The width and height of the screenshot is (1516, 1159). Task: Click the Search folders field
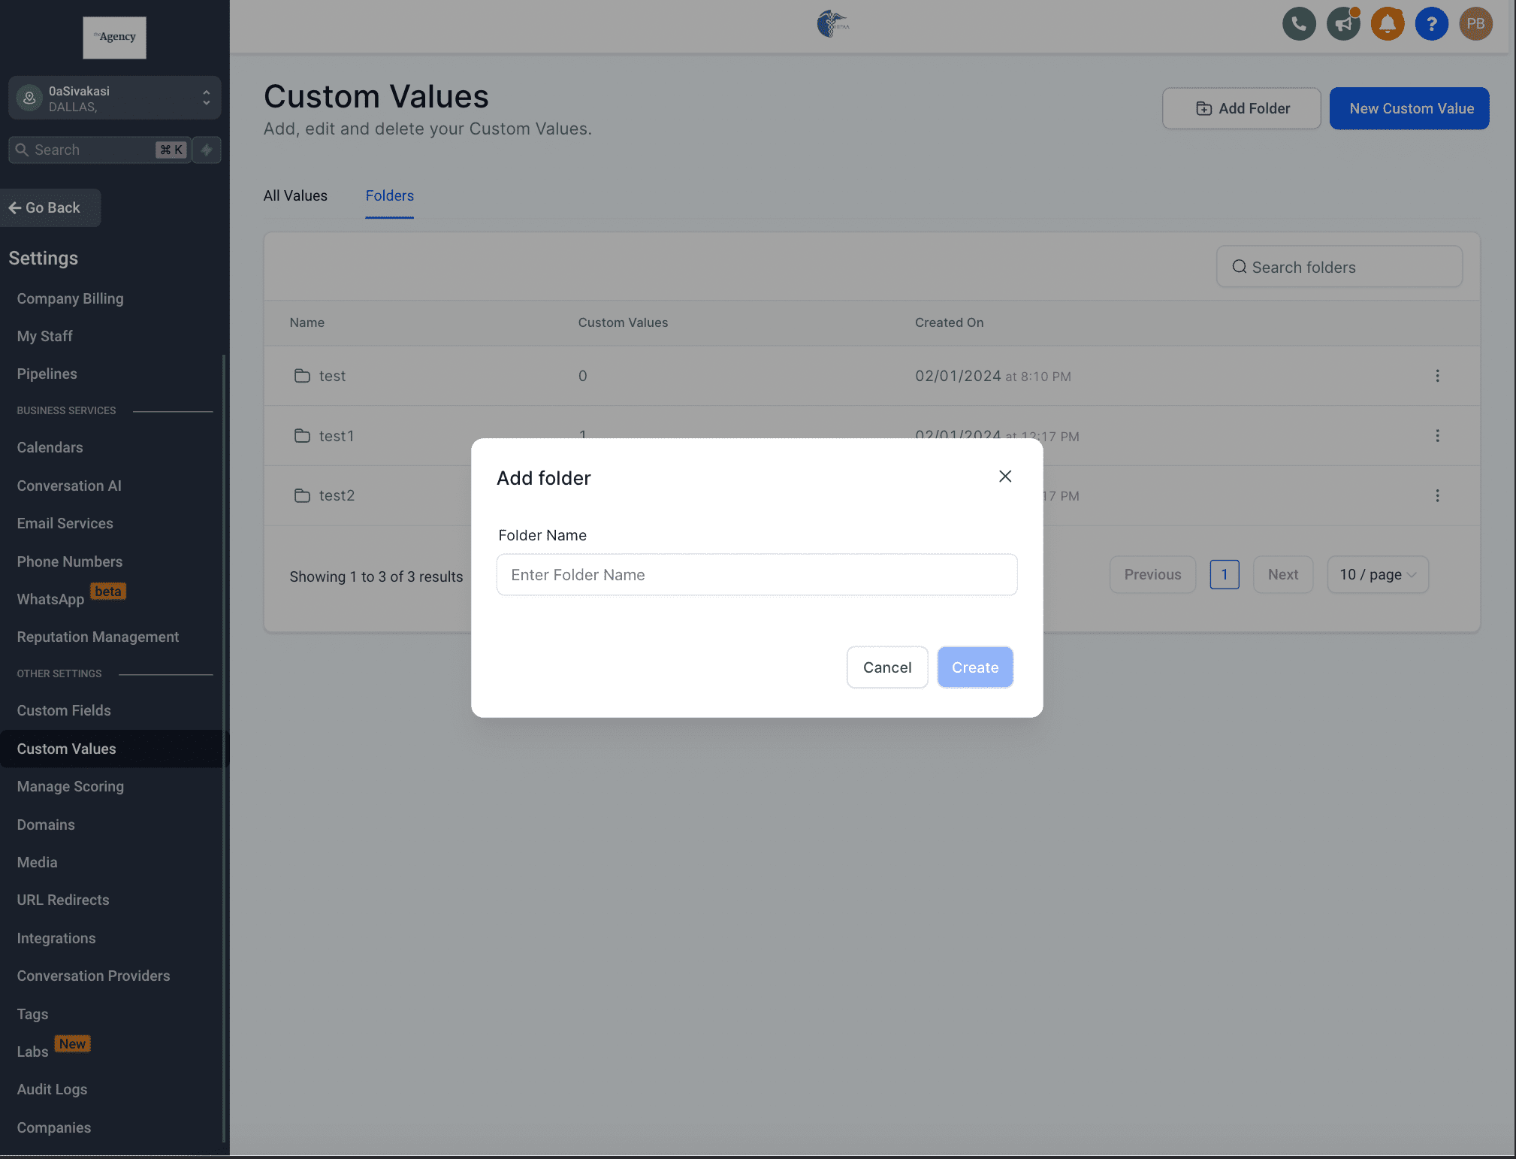[1339, 267]
